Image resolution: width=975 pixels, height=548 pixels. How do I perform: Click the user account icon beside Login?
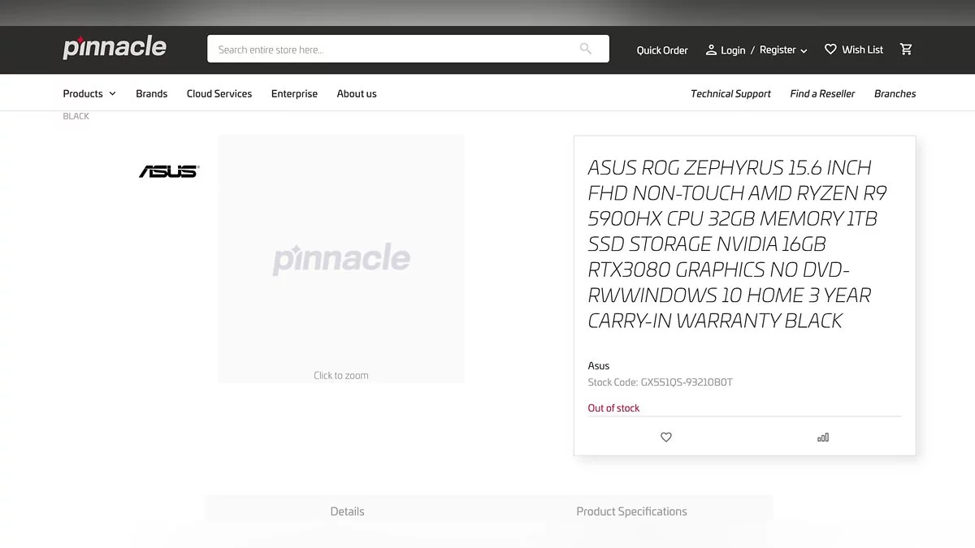pyautogui.click(x=711, y=50)
